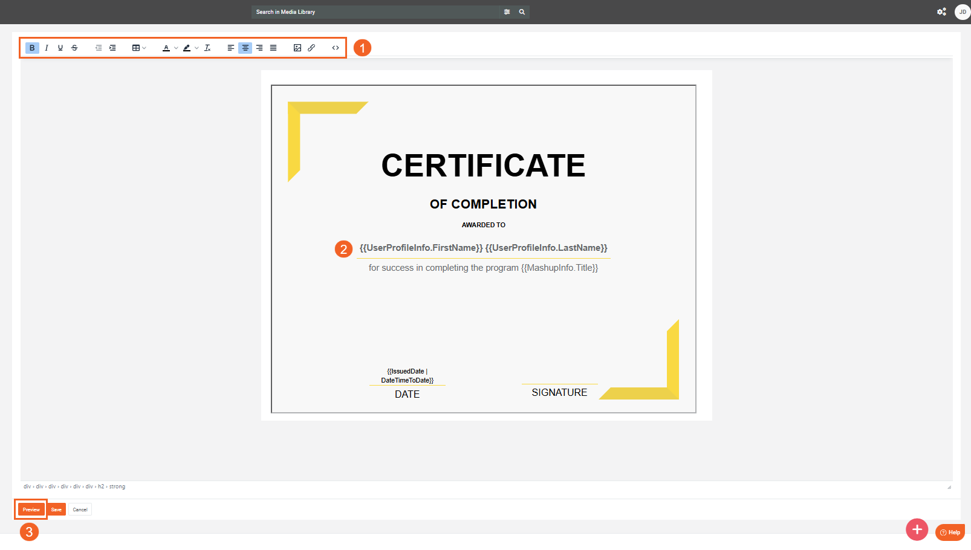This screenshot has height=550, width=971.
Task: Click the Search in Media Library field
Action: pyautogui.click(x=375, y=12)
